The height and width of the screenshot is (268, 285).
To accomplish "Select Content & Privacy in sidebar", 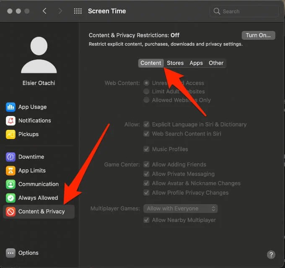I will click(39, 211).
